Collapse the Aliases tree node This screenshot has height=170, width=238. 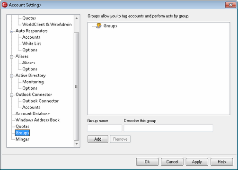point(11,57)
